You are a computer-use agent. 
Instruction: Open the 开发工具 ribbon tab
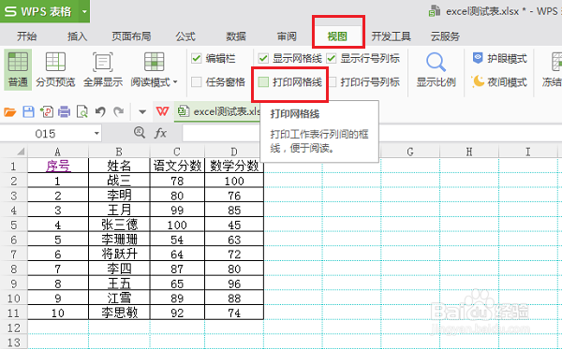(391, 36)
